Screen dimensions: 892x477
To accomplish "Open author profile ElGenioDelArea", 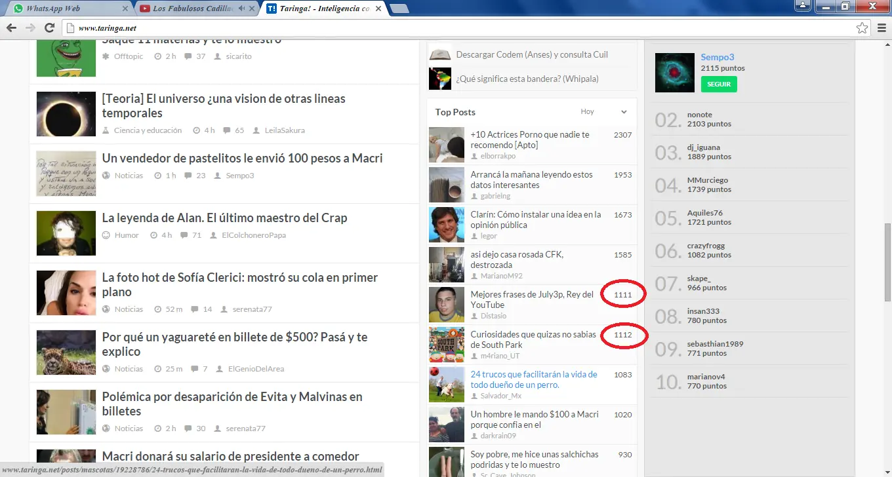I will [x=256, y=369].
